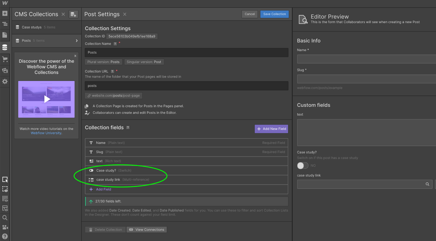Show help for Collection fields
Screen dimensions: 436x241
pyautogui.click(x=128, y=128)
